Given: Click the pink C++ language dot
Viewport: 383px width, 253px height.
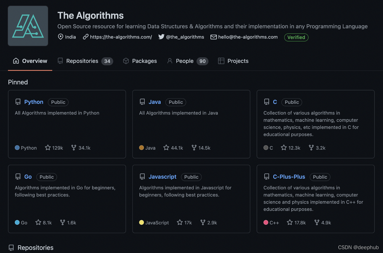Looking at the screenshot, I should tap(266, 222).
